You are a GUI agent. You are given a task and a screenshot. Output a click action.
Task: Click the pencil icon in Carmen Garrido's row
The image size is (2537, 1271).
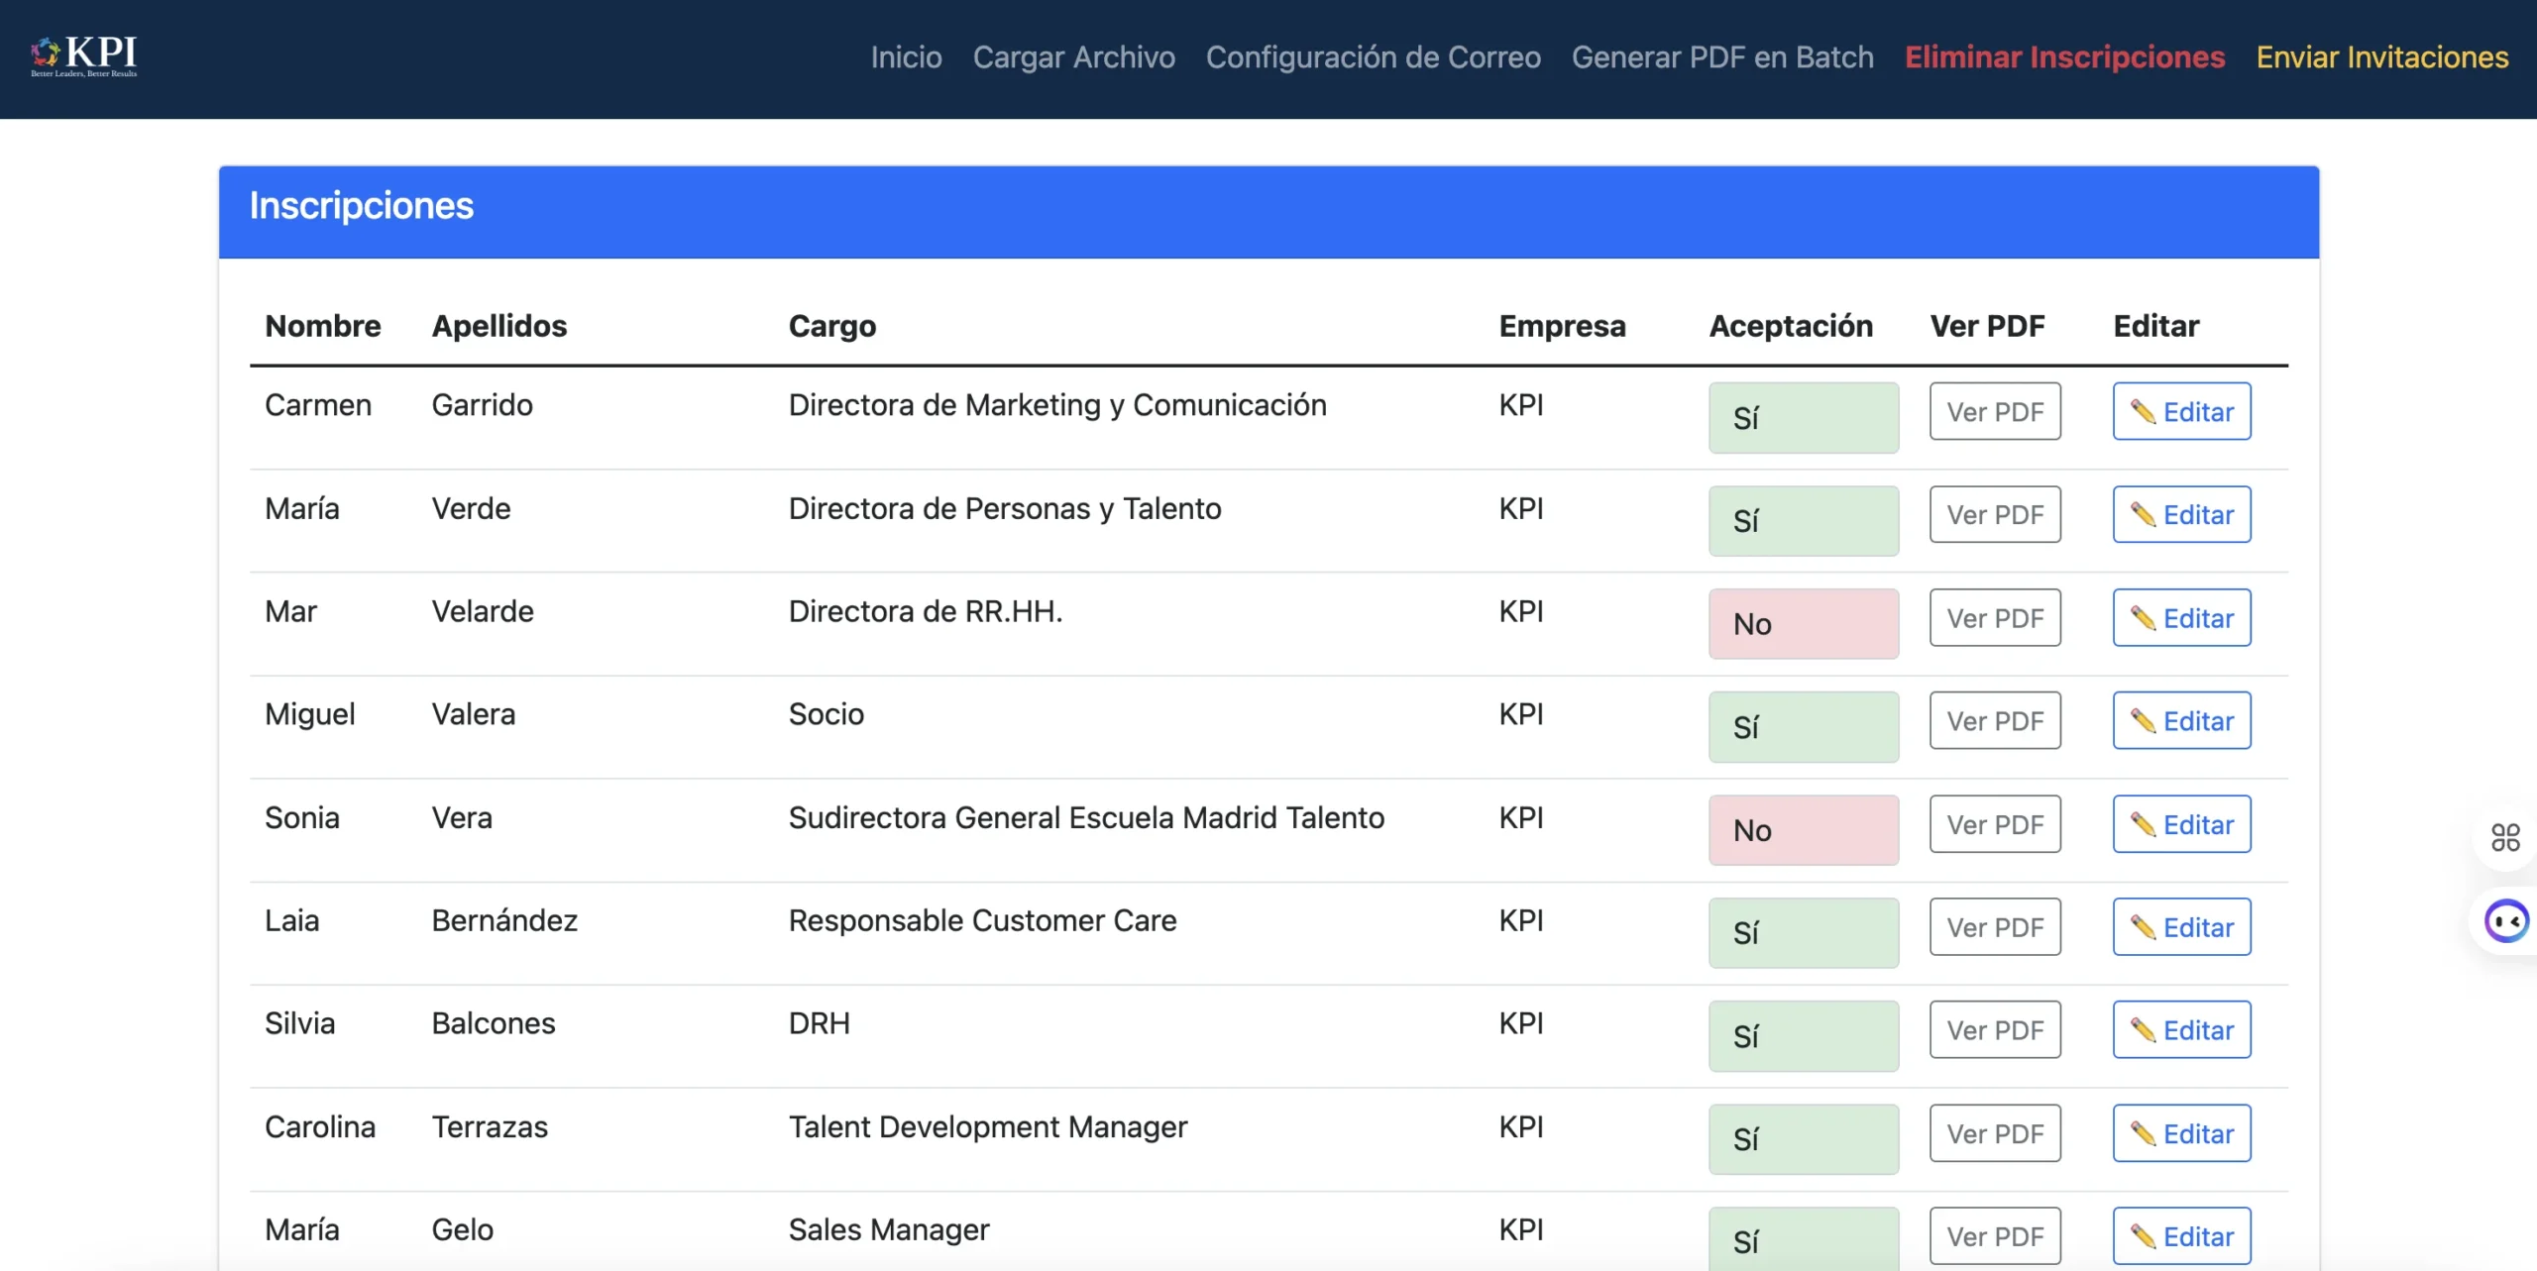click(x=2143, y=412)
